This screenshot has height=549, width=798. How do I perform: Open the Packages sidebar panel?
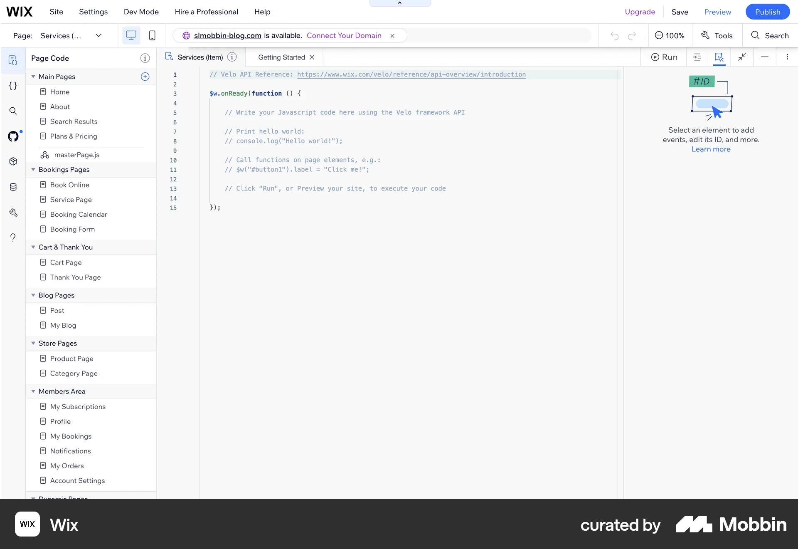pyautogui.click(x=13, y=161)
